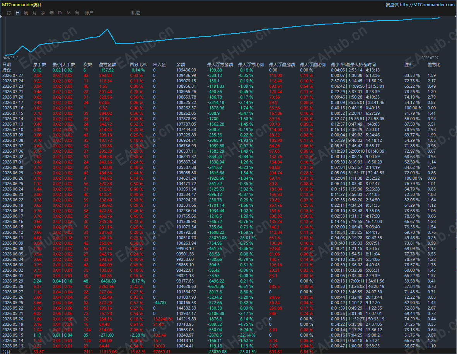Viewport: 457px width, 354px height.
Task: Click the M tab
Action: 68,13
